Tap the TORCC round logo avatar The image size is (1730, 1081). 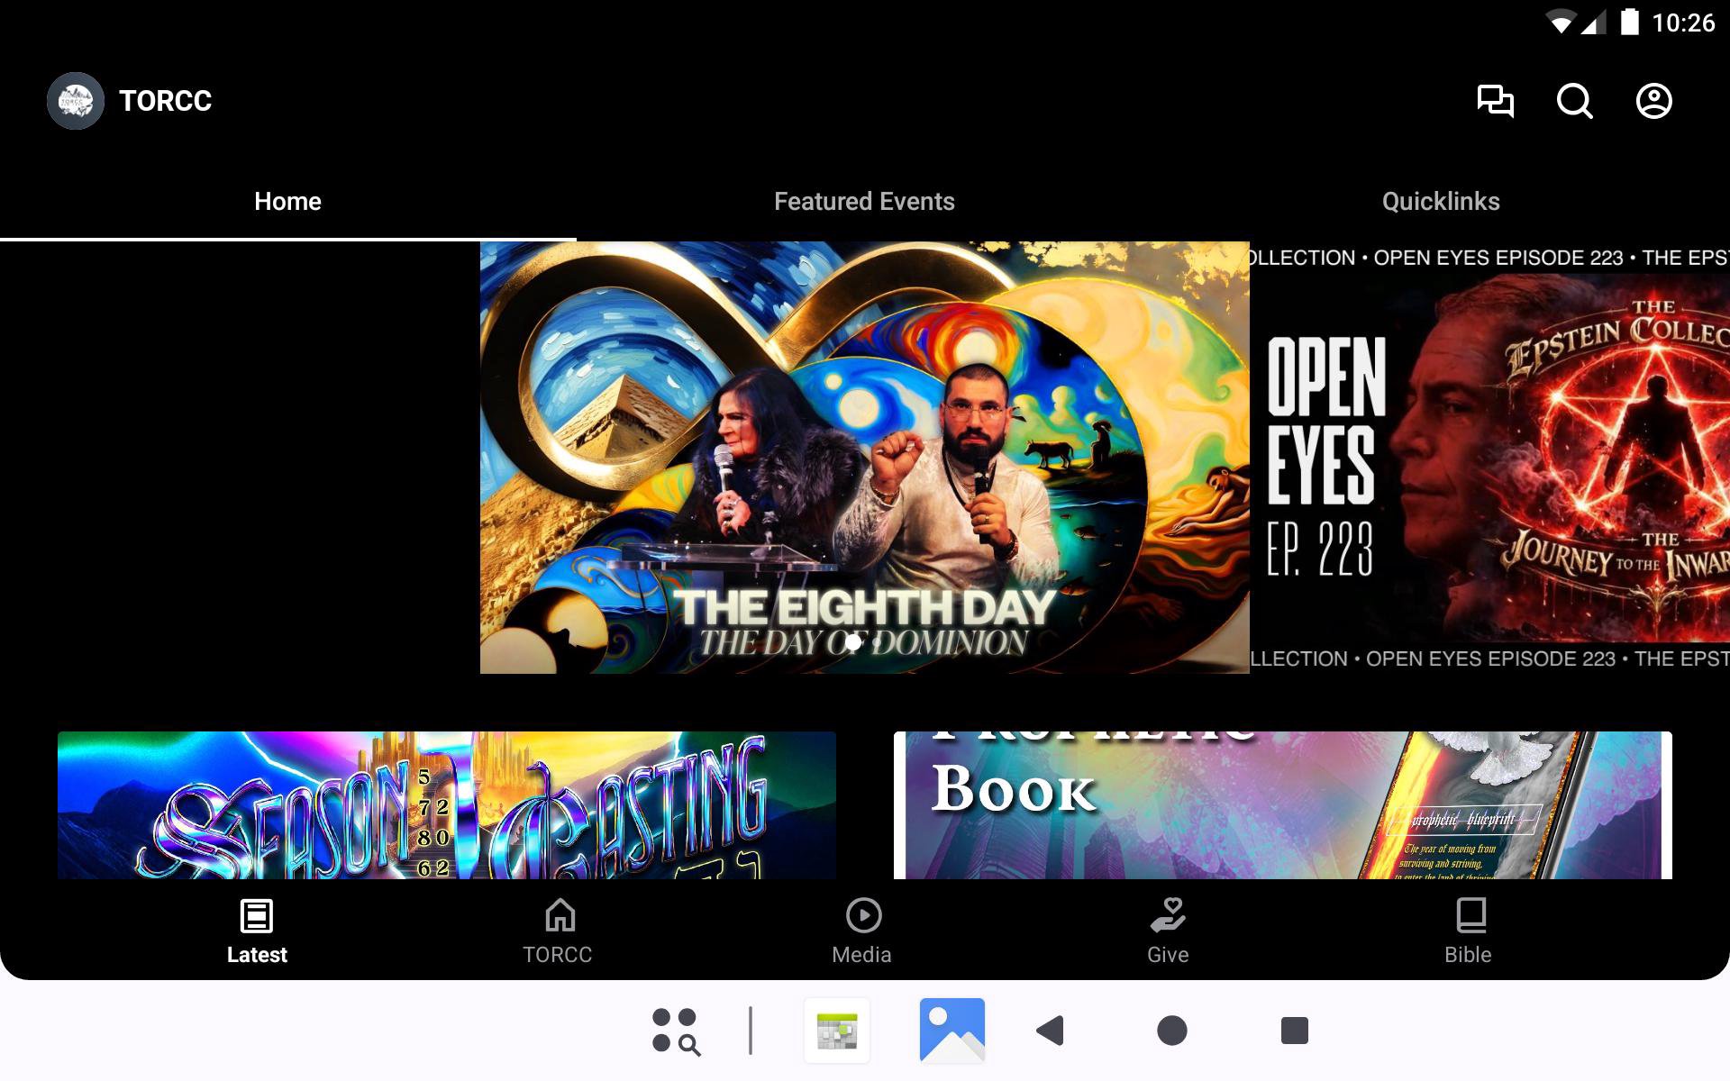76,101
